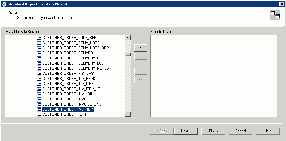Click the table icon next to CUSTOMER_ORDER_JOIN
Image resolution: width=286 pixels, height=141 pixels.
tap(39, 114)
